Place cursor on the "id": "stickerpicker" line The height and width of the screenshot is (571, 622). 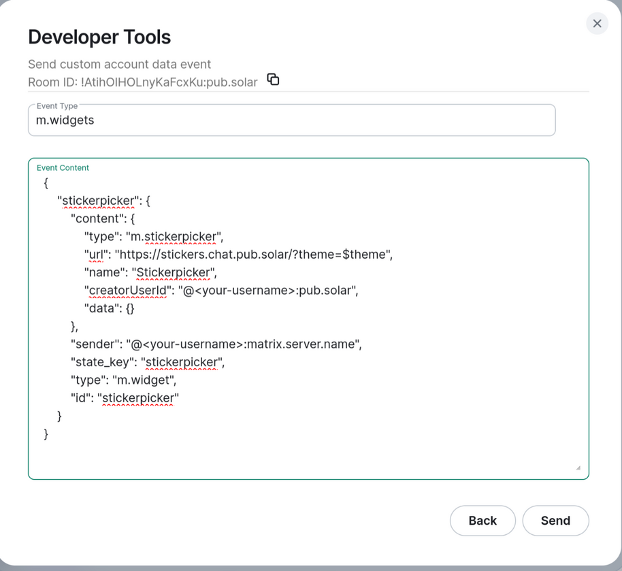pyautogui.click(x=125, y=398)
